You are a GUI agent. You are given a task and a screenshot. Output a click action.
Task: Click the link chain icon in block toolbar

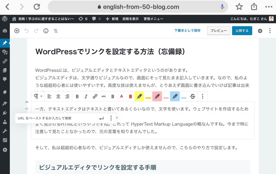point(95,96)
